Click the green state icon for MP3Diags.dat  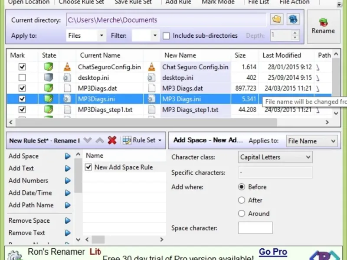(x=49, y=88)
